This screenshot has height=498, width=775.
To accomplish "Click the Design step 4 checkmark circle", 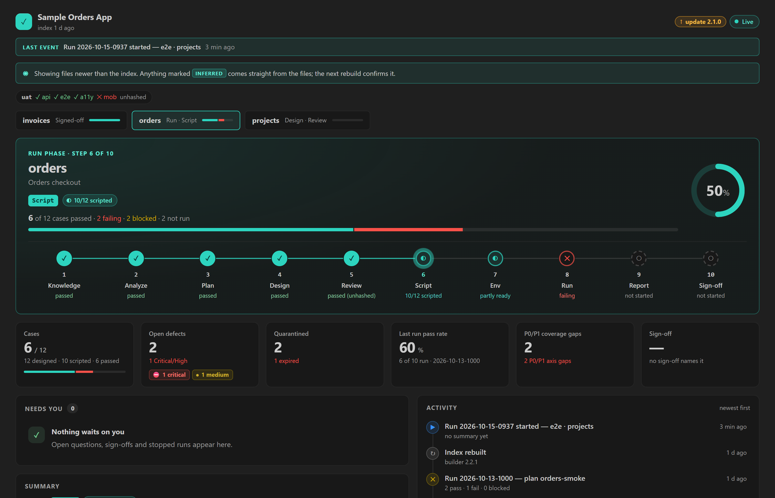I will point(279,258).
